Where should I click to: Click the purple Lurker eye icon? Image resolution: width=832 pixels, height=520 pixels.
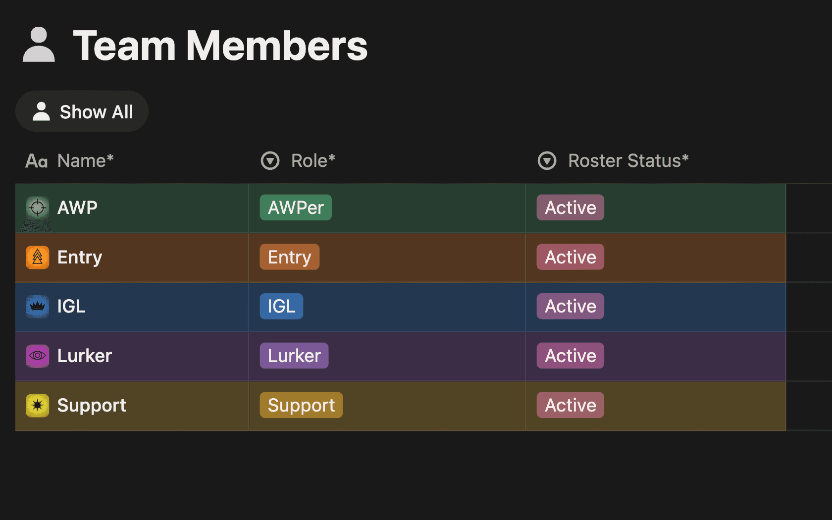click(x=37, y=356)
